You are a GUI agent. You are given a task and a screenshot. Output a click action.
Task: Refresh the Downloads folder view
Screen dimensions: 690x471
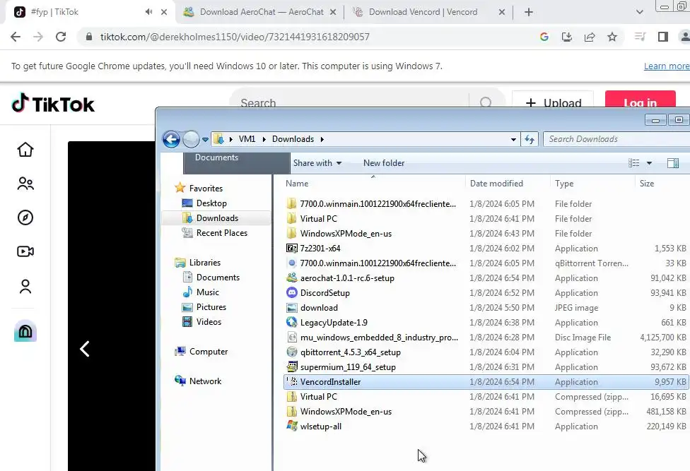[x=530, y=139]
